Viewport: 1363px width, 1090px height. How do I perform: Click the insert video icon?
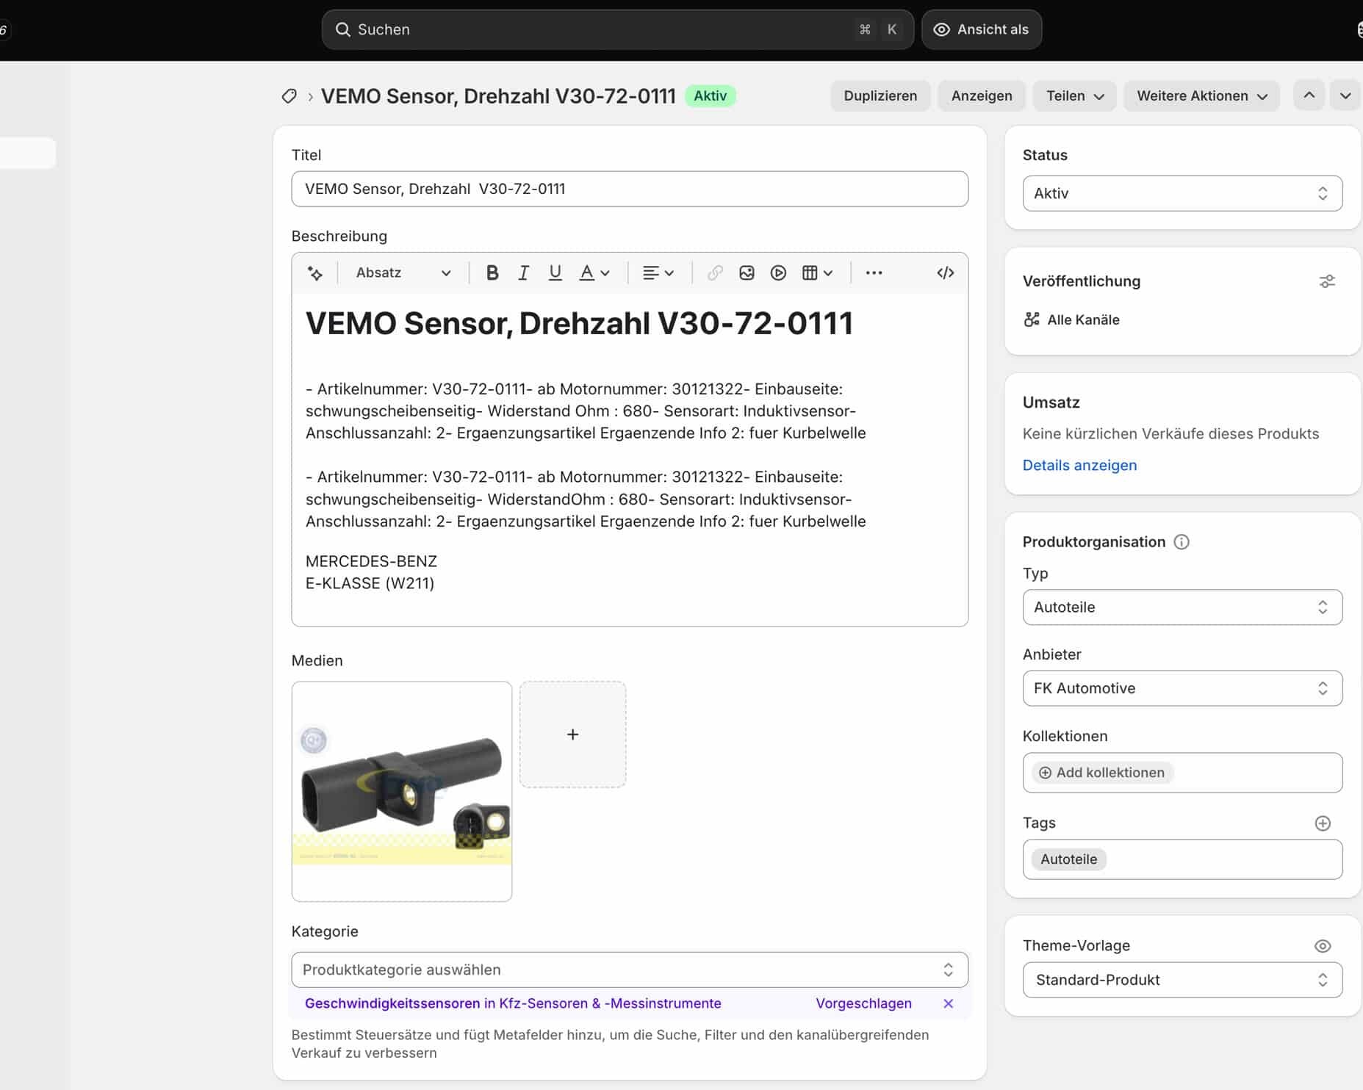tap(778, 273)
